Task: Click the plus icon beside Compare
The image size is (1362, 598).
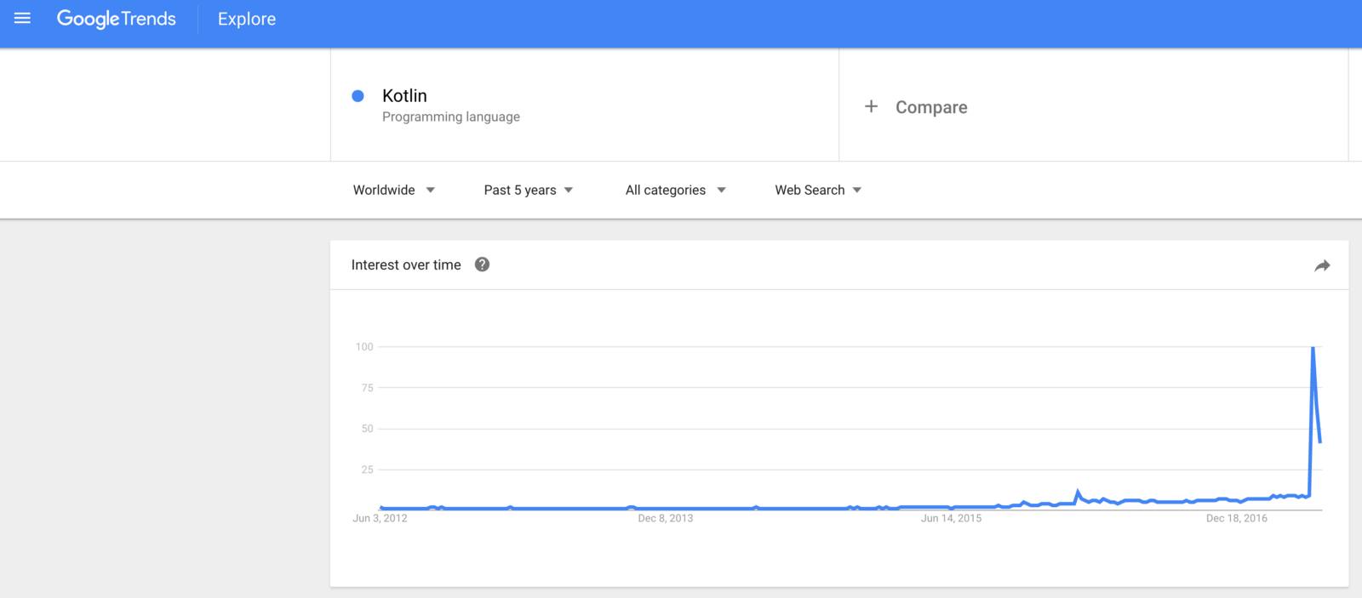Action: (x=871, y=106)
